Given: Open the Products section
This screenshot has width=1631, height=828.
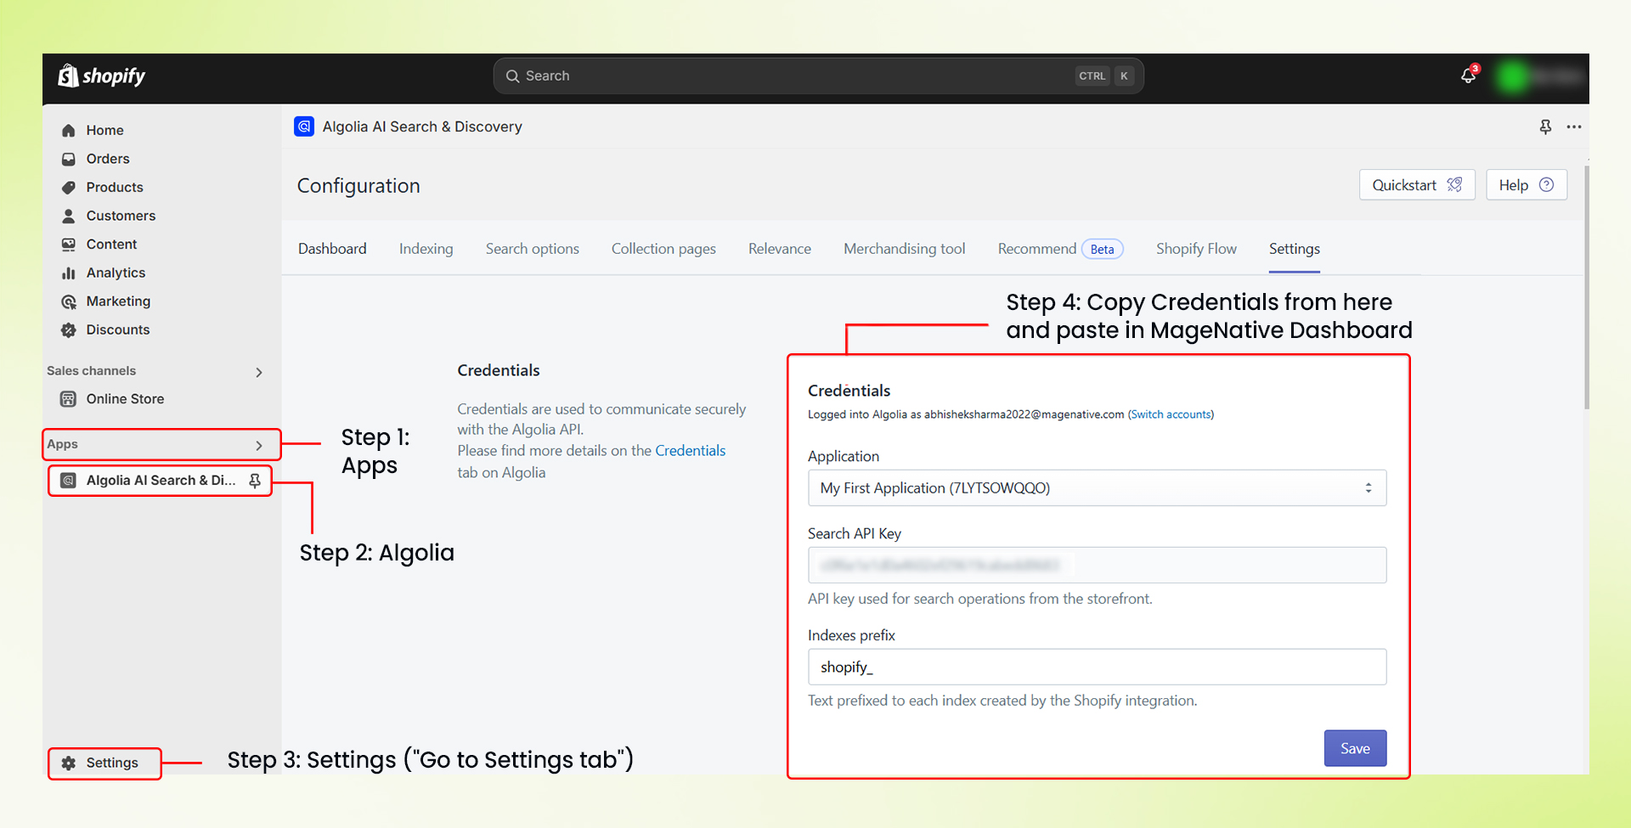Looking at the screenshot, I should [x=115, y=187].
